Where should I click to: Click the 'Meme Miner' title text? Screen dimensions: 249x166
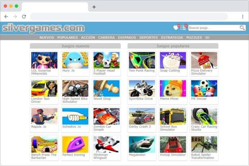tap(169, 99)
